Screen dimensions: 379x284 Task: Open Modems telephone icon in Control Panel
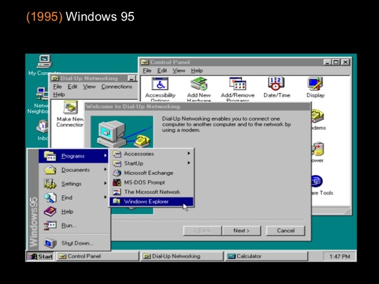(x=317, y=116)
